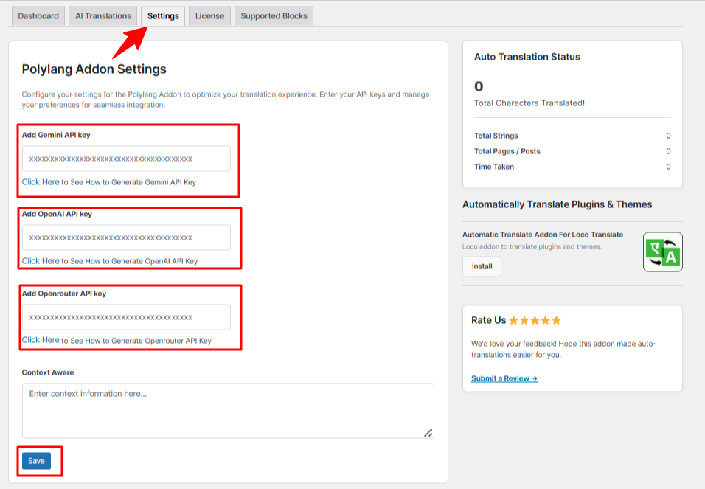Focus the OpenAI API key field
Viewport: 705px width, 489px height.
pyautogui.click(x=126, y=237)
